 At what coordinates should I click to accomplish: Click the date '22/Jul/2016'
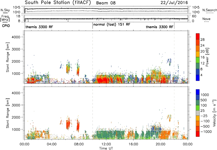(174, 3)
